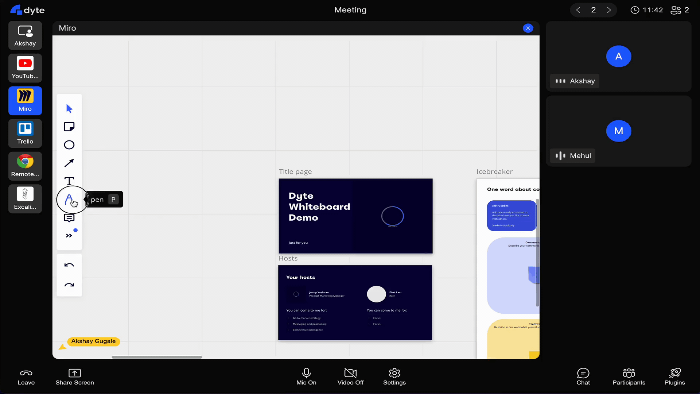This screenshot has width=700, height=394.
Task: Close the Miro plugin panel
Action: click(528, 28)
